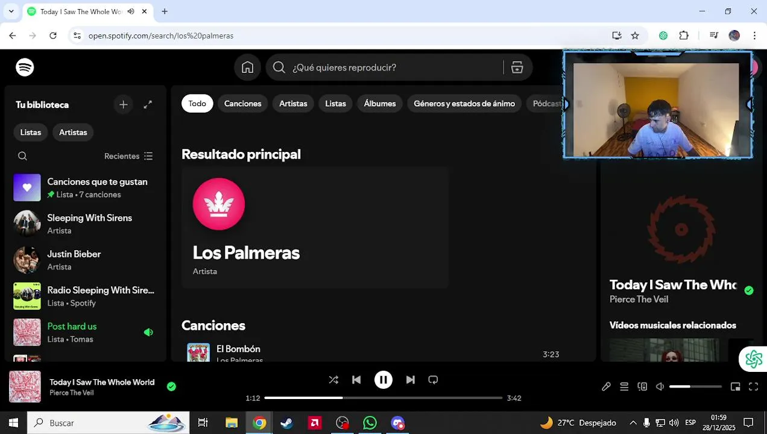Click the search magnifier in the top bar
767x434 pixels.
click(279, 68)
